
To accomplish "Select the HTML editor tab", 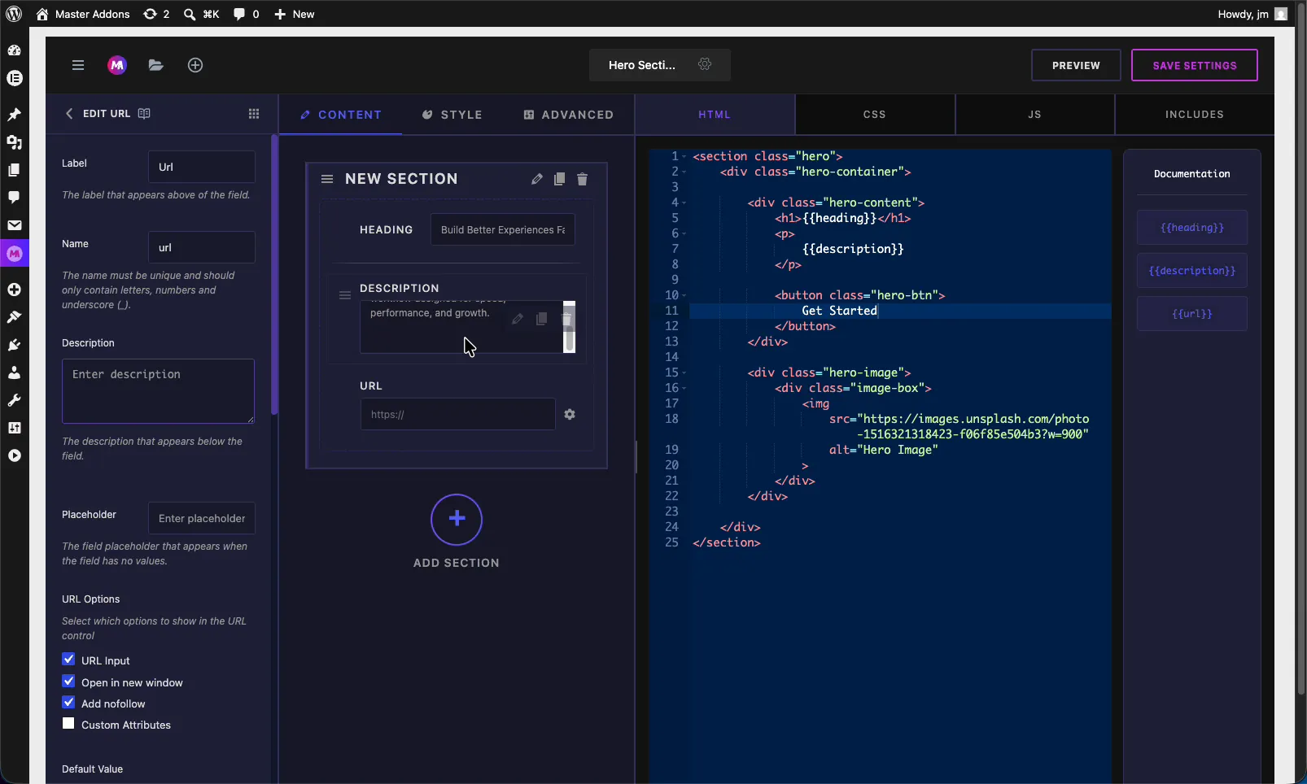I will [x=715, y=115].
